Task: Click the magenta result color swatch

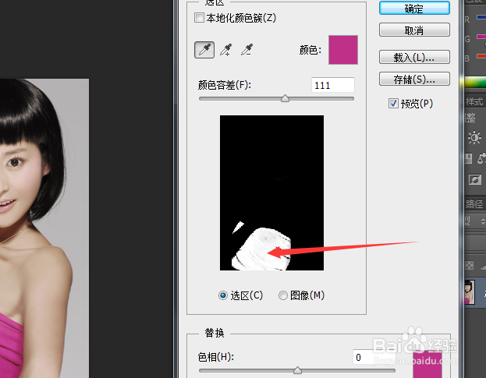Action: 427,365
